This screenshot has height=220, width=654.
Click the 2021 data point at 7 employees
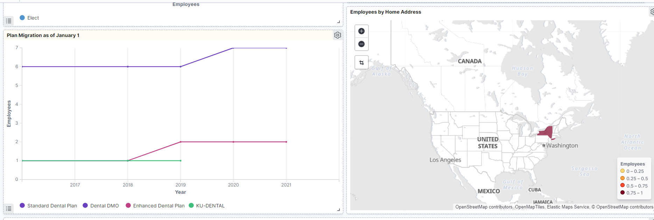tap(286, 48)
